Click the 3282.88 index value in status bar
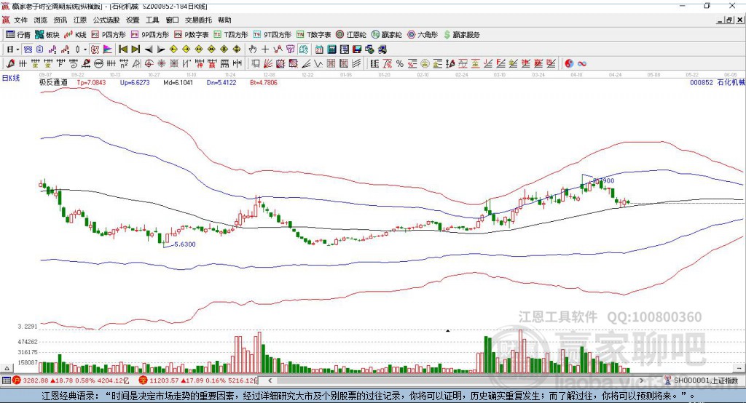The height and width of the screenshot is (403, 746). (35, 380)
